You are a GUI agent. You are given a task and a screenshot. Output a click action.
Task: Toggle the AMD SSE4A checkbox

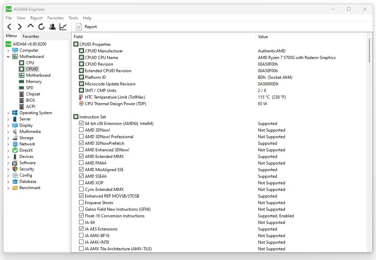[81, 176]
